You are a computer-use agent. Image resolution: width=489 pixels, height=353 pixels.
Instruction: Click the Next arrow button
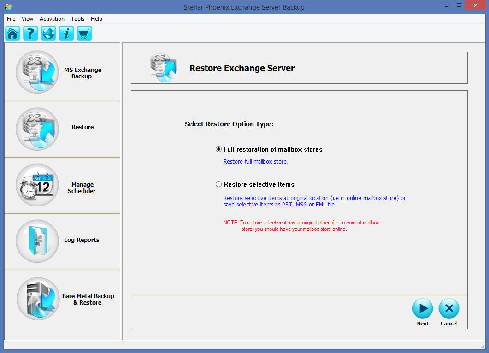coord(423,308)
